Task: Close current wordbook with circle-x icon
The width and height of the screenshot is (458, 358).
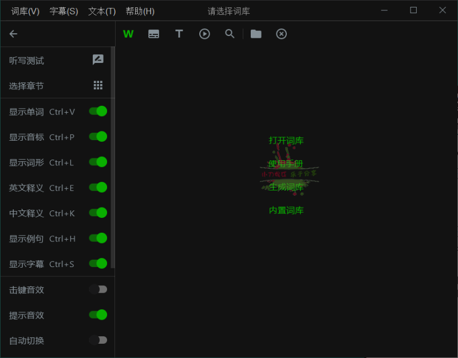Action: pos(281,34)
